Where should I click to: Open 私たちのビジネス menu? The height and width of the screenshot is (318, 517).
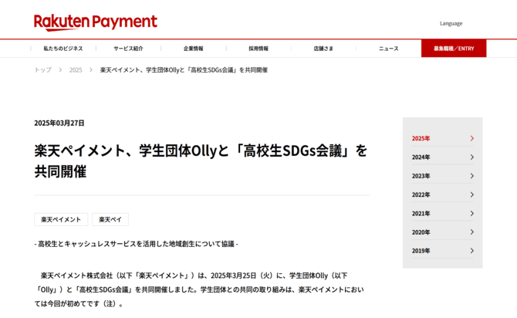pos(63,49)
